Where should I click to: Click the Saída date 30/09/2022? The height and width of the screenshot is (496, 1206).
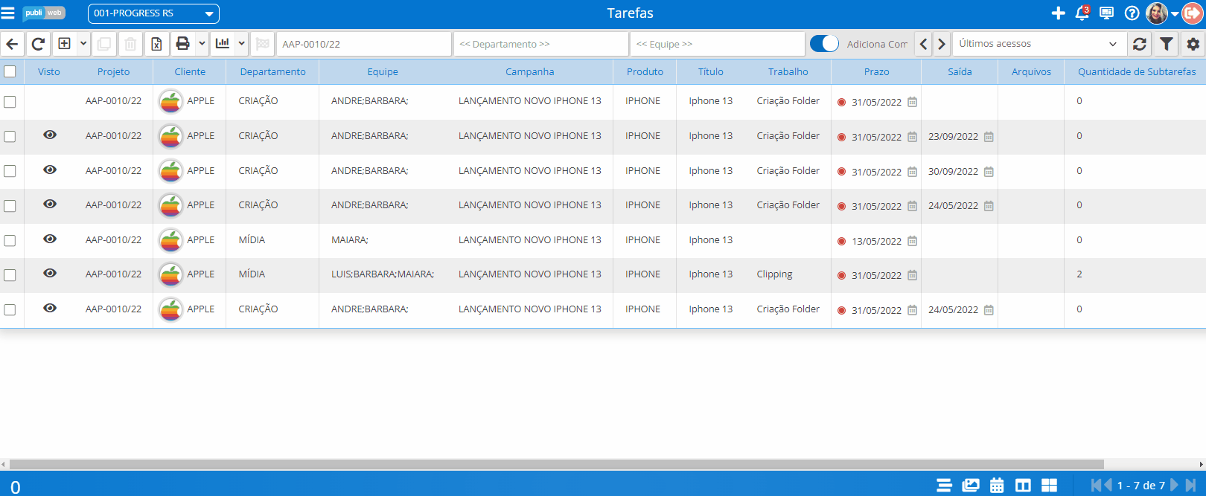point(953,172)
